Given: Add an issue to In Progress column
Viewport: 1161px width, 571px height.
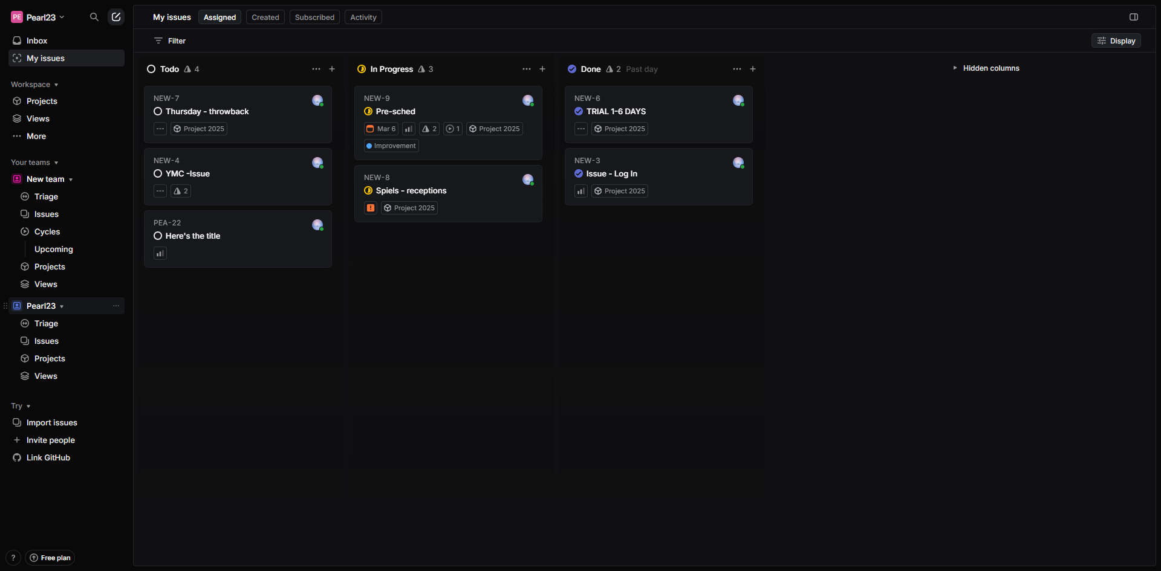Looking at the screenshot, I should click(x=542, y=69).
